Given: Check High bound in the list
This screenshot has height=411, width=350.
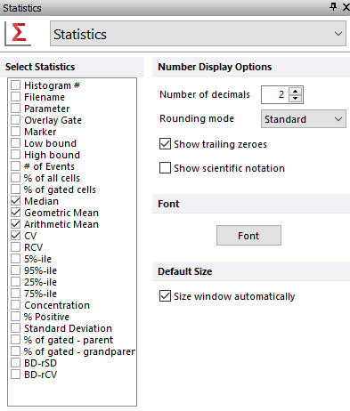Looking at the screenshot, I should tap(15, 155).
